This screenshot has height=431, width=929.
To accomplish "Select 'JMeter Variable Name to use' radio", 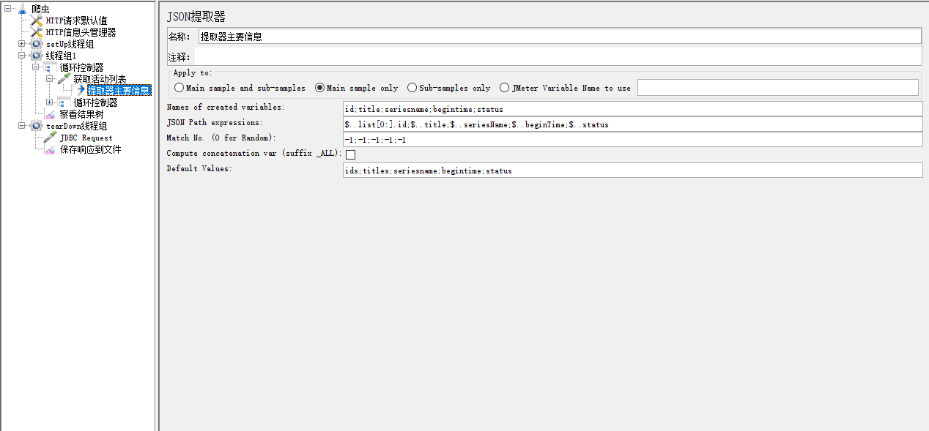I will pos(505,88).
